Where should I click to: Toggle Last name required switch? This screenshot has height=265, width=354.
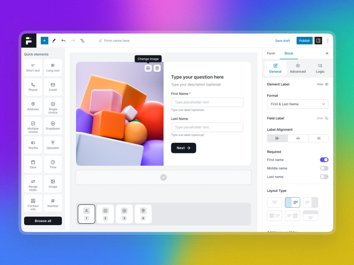pyautogui.click(x=324, y=177)
